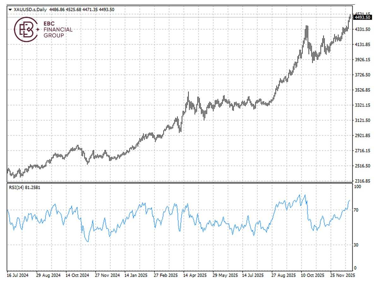Click the 14 Jan 2025 axis label

(x=135, y=275)
